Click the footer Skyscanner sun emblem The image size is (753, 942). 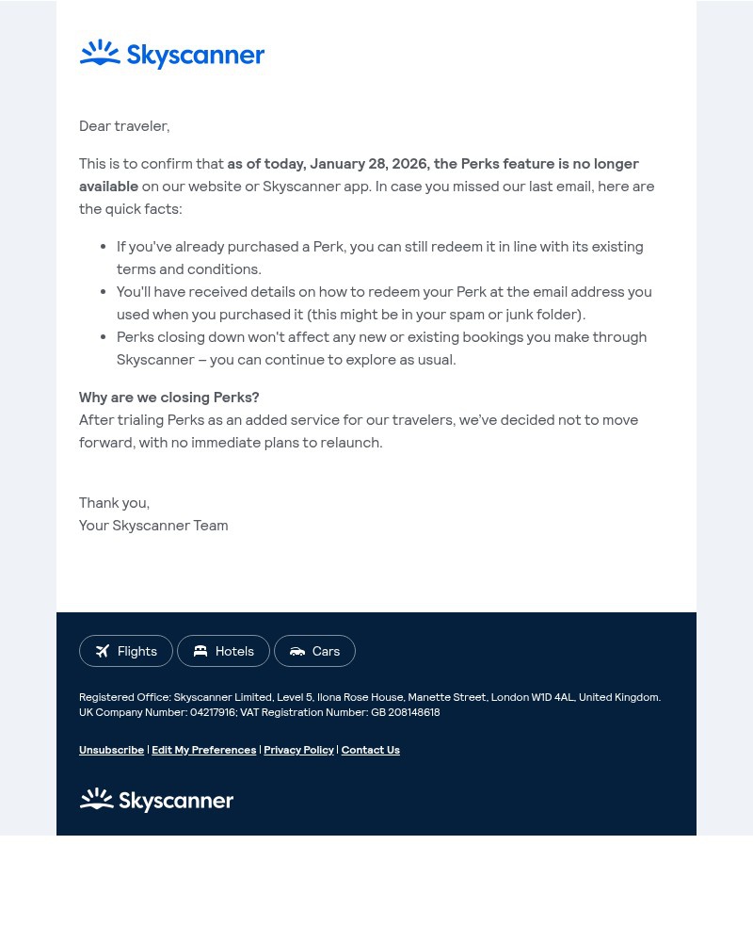[x=95, y=799]
